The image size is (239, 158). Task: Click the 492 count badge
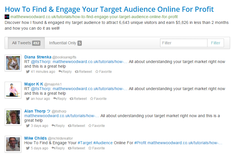[36, 43]
